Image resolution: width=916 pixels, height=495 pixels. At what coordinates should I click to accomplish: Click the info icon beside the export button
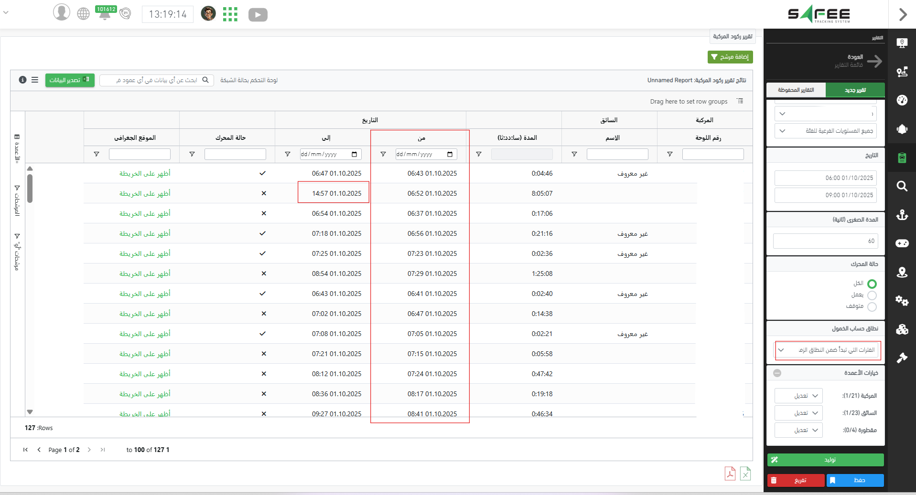pyautogui.click(x=22, y=80)
